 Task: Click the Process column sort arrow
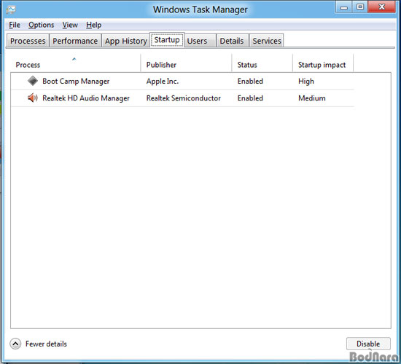[74, 59]
